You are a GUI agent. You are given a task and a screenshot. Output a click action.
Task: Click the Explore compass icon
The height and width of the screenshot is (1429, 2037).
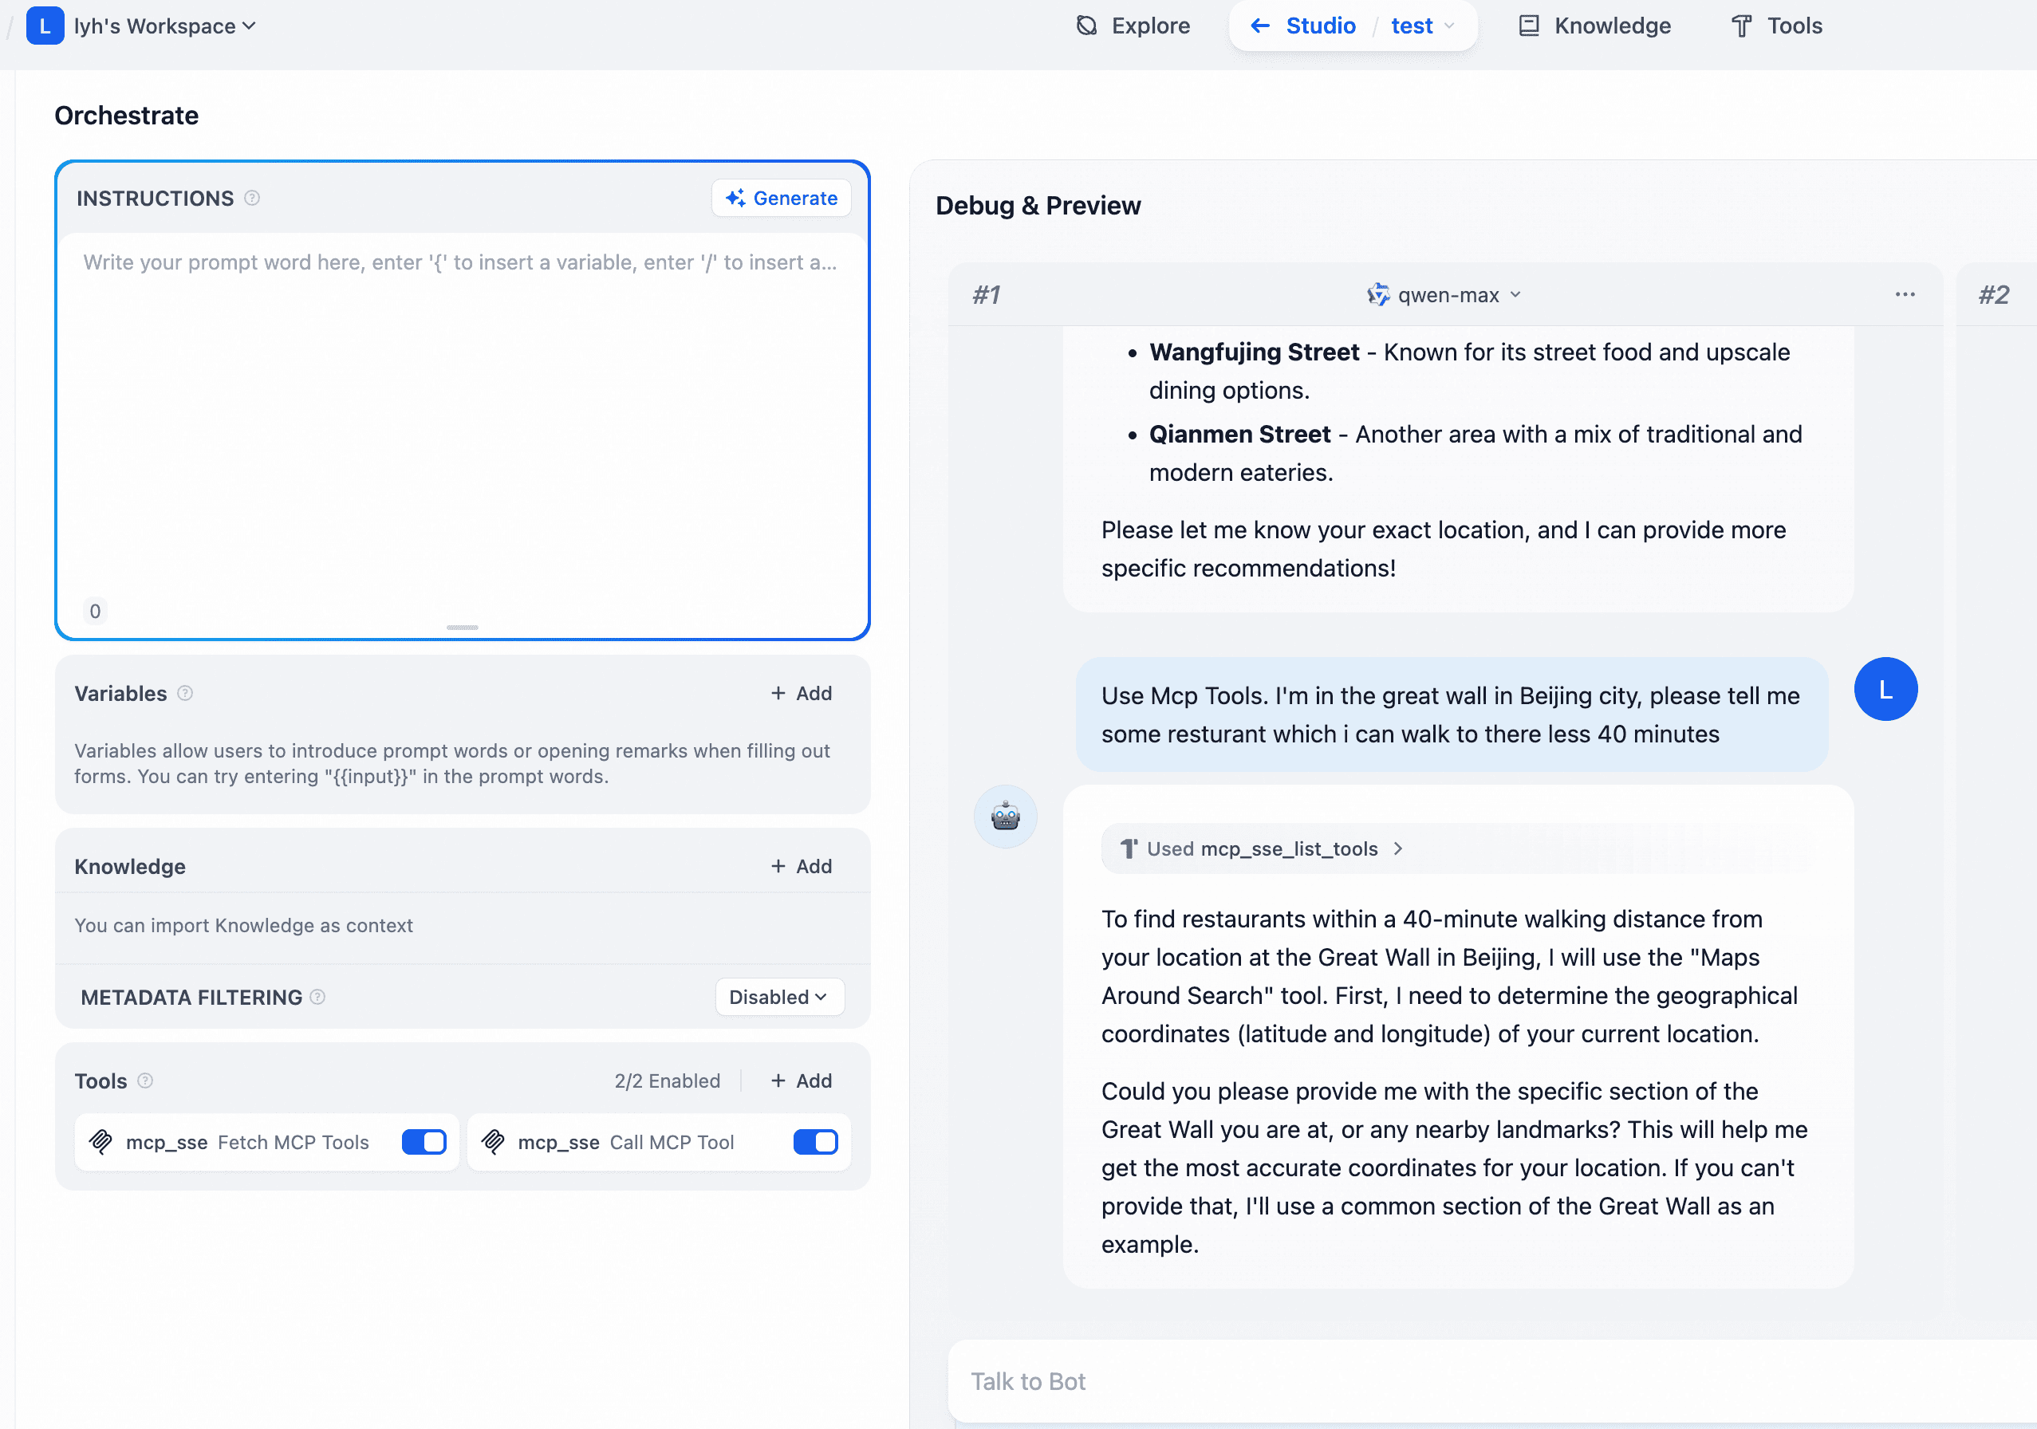[1087, 26]
